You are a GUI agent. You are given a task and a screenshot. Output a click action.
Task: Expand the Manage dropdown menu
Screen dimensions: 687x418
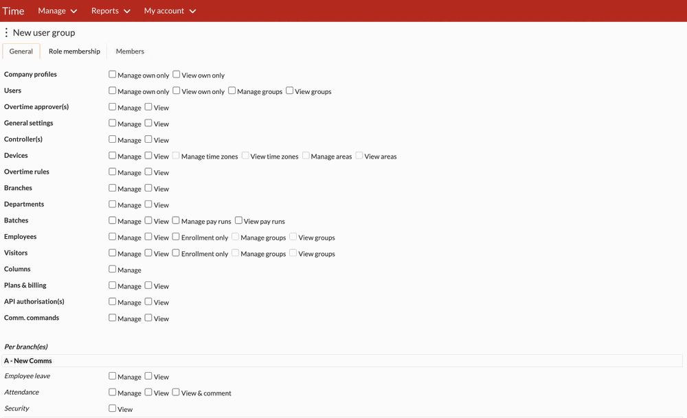click(58, 11)
